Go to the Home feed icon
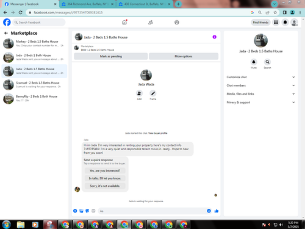 pos(124,22)
